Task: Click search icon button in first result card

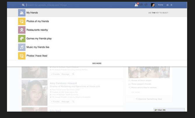Action: tap(73, 74)
